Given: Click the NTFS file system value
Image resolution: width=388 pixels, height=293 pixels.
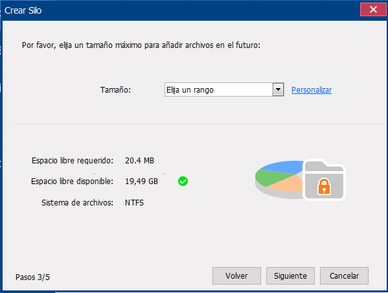Looking at the screenshot, I should pyautogui.click(x=134, y=203).
